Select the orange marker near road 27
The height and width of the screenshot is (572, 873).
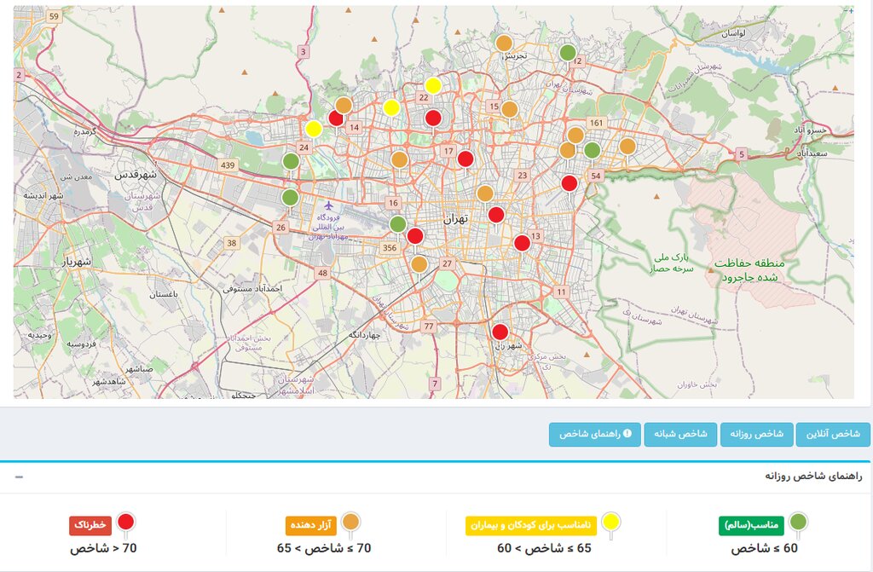[419, 264]
